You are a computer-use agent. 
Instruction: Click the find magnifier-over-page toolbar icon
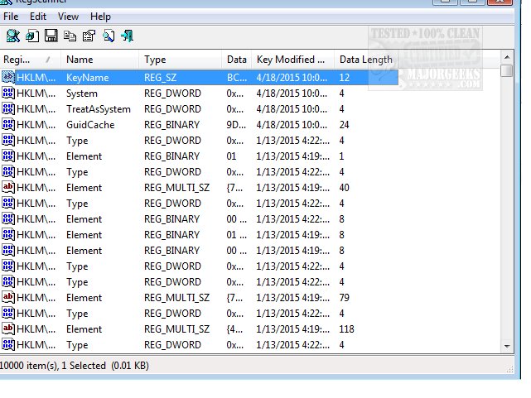click(x=109, y=36)
